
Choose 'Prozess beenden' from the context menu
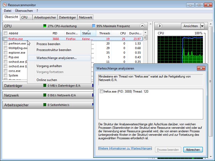tap(48, 44)
